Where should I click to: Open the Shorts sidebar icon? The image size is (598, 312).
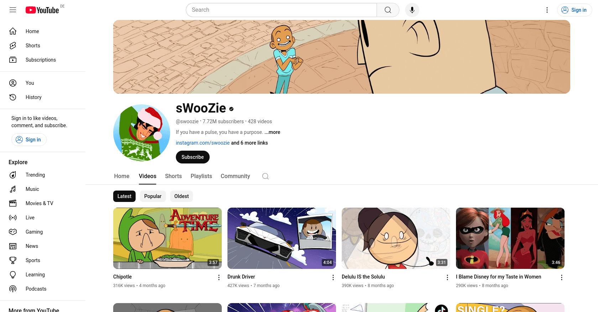tap(13, 46)
